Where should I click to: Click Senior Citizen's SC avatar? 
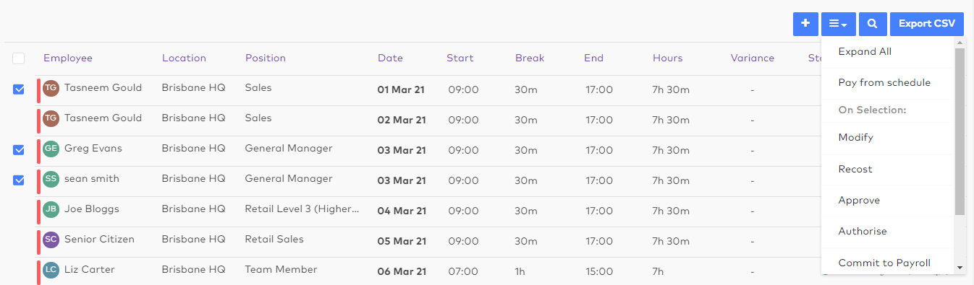coord(51,240)
